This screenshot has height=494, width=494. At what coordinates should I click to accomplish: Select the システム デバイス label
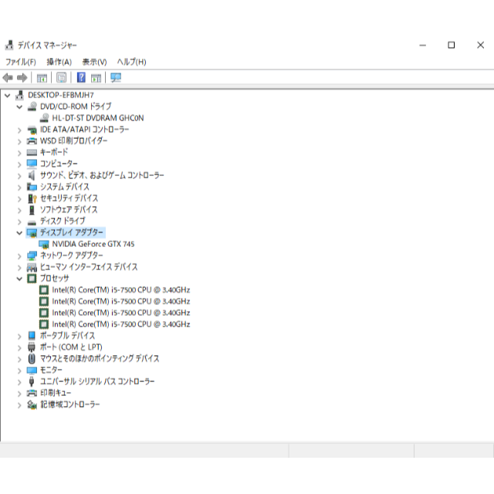click(x=65, y=187)
